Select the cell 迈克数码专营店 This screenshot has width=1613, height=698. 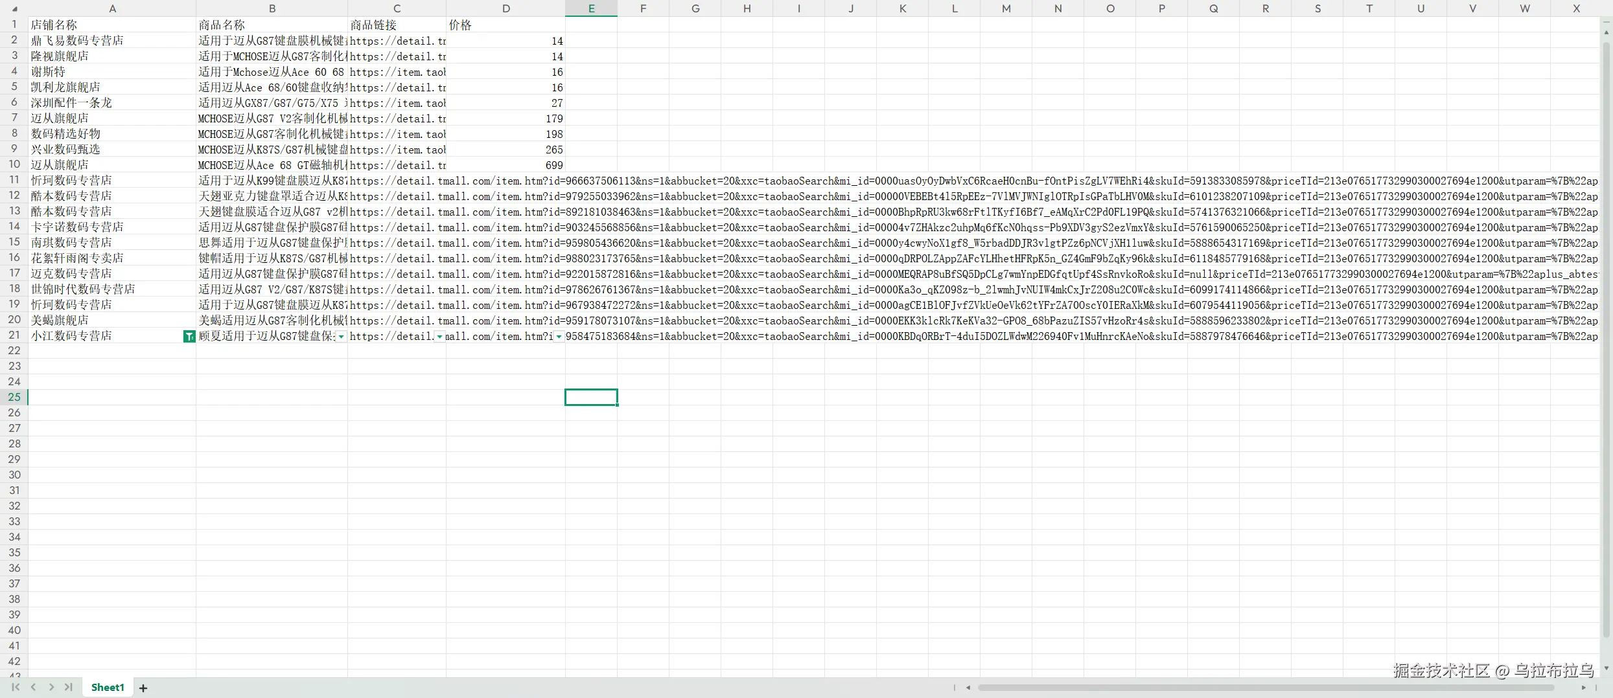point(112,273)
